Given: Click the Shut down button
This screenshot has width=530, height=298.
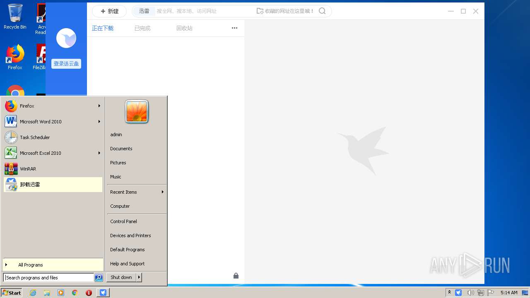Looking at the screenshot, I should coord(121,277).
